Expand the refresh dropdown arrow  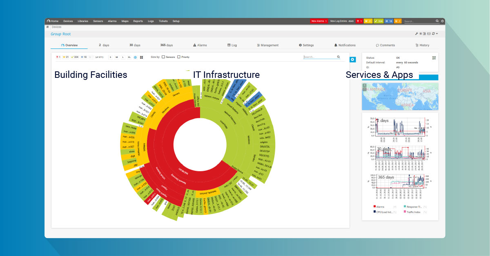click(437, 34)
